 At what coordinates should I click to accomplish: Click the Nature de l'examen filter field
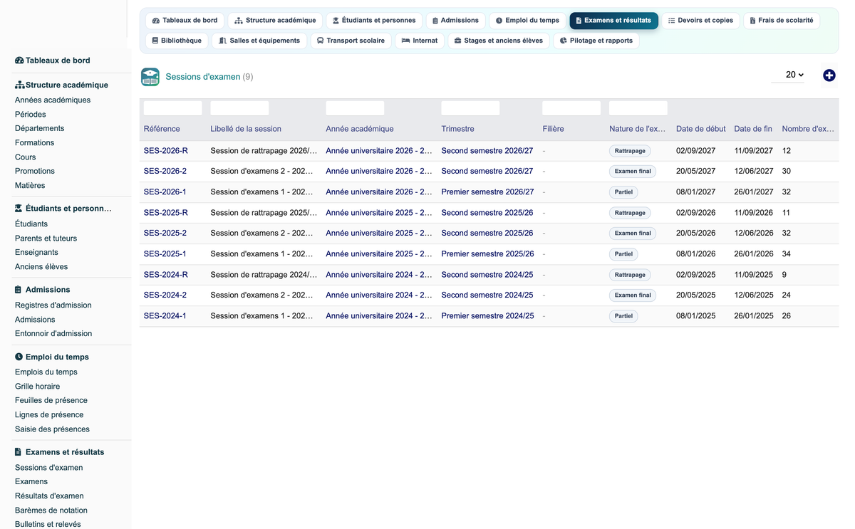(x=638, y=108)
